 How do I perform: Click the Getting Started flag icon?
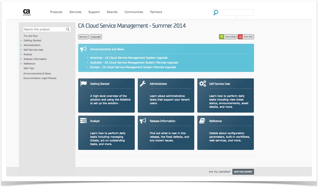84,83
